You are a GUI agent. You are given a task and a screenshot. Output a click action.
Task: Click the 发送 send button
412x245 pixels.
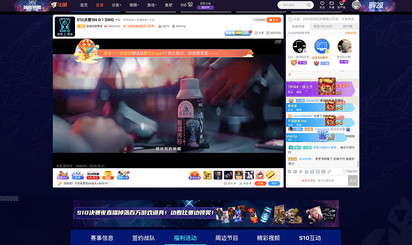click(353, 180)
